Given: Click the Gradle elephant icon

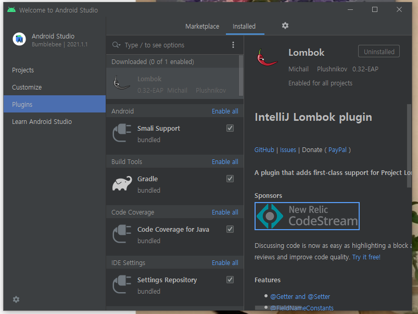Looking at the screenshot, I should (122, 183).
